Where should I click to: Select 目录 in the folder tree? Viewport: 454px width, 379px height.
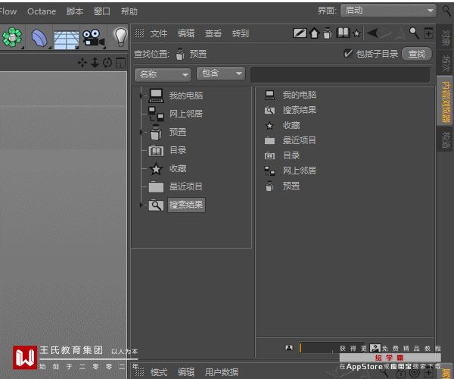[178, 150]
